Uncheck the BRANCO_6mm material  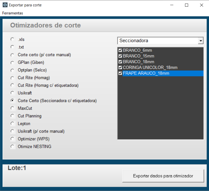point(120,50)
